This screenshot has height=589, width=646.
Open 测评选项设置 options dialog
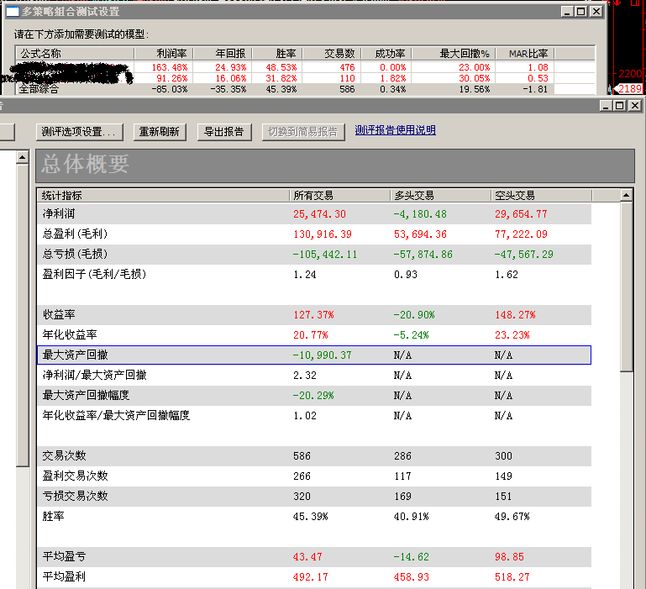tap(81, 132)
